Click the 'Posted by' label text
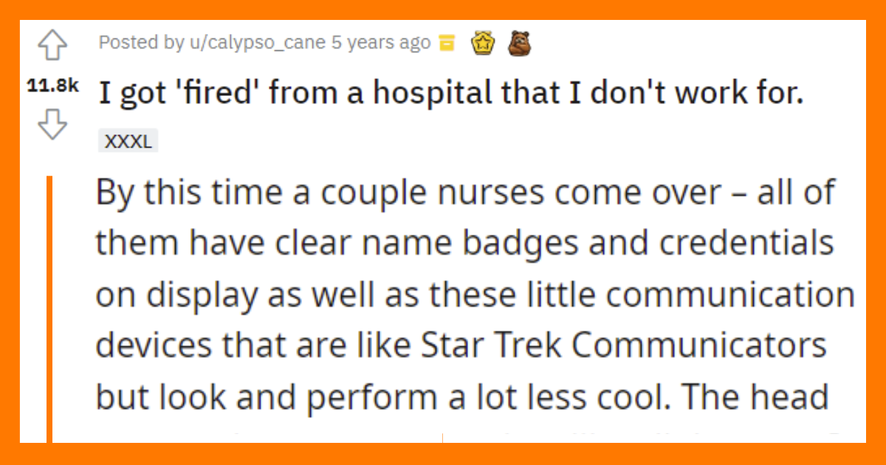This screenshot has height=465, width=886. tap(140, 43)
